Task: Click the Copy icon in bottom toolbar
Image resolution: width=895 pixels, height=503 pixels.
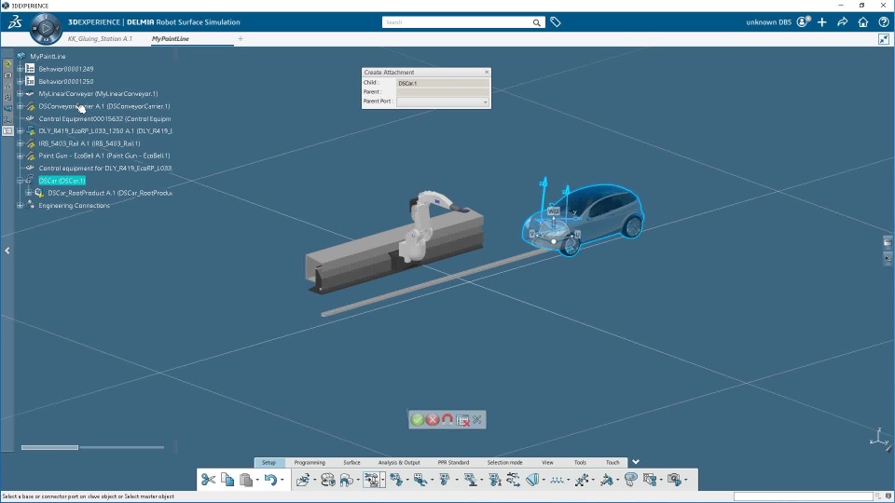Action: pos(227,480)
